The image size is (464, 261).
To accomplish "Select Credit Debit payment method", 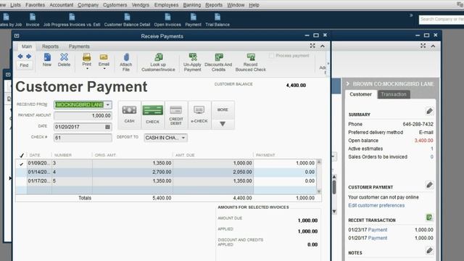I will (176, 115).
